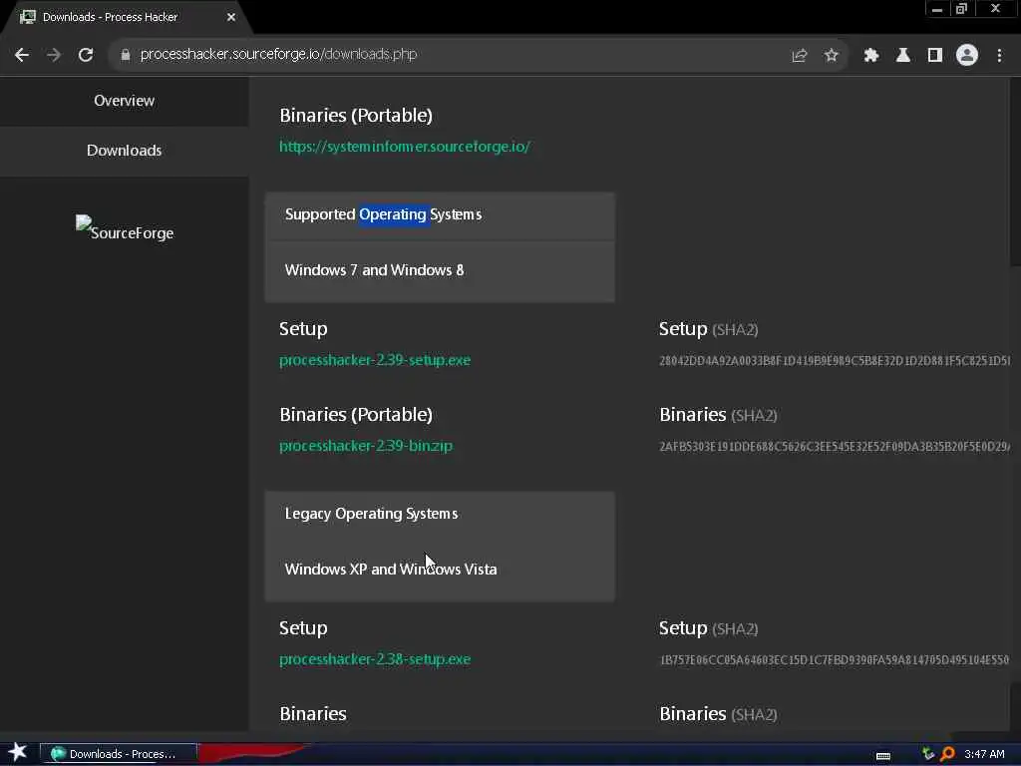This screenshot has width=1021, height=766.
Task: Open the profile avatar menu
Action: point(967,56)
